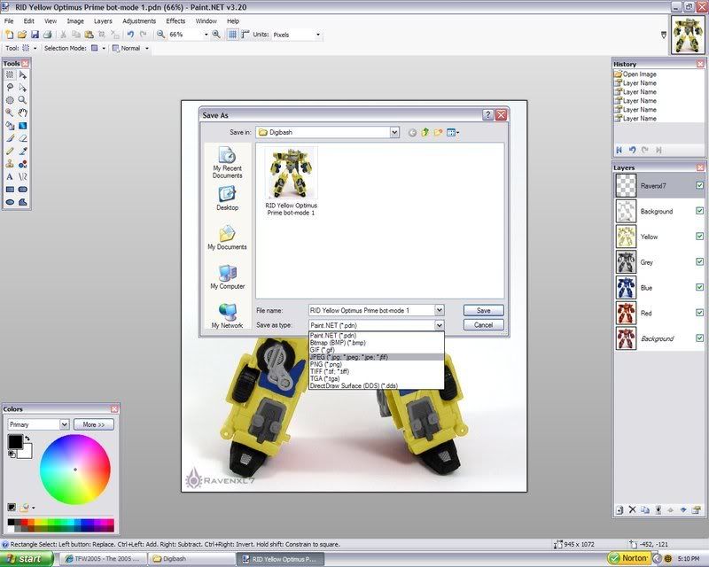Toggle the pixel grid toolbar icon

tap(232, 35)
